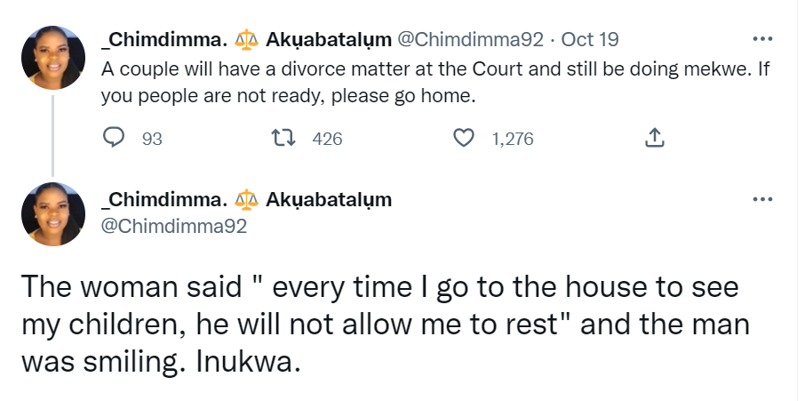The width and height of the screenshot is (805, 401).
Task: Open more options on the Oct 19 tweet
Action: [x=762, y=39]
